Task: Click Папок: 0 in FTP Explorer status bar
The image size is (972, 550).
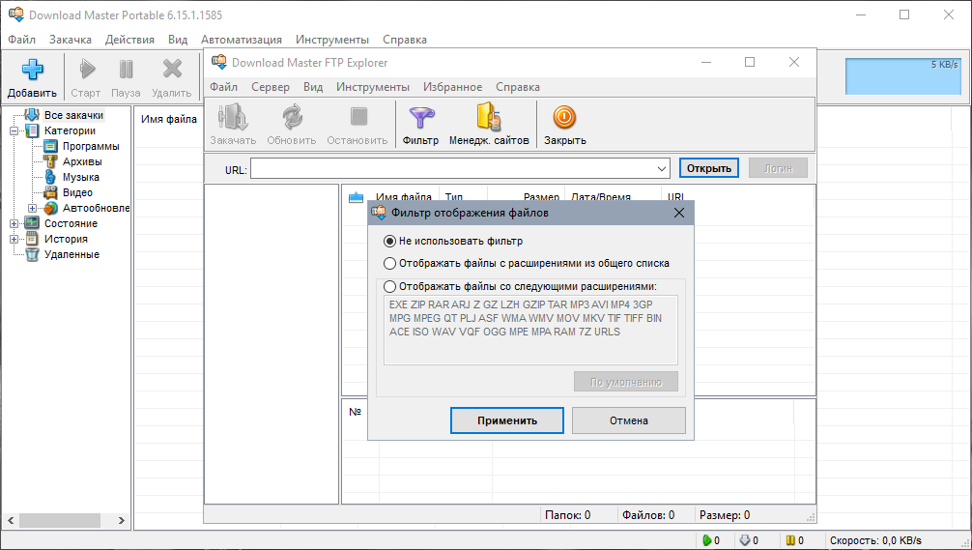Action: [x=568, y=515]
